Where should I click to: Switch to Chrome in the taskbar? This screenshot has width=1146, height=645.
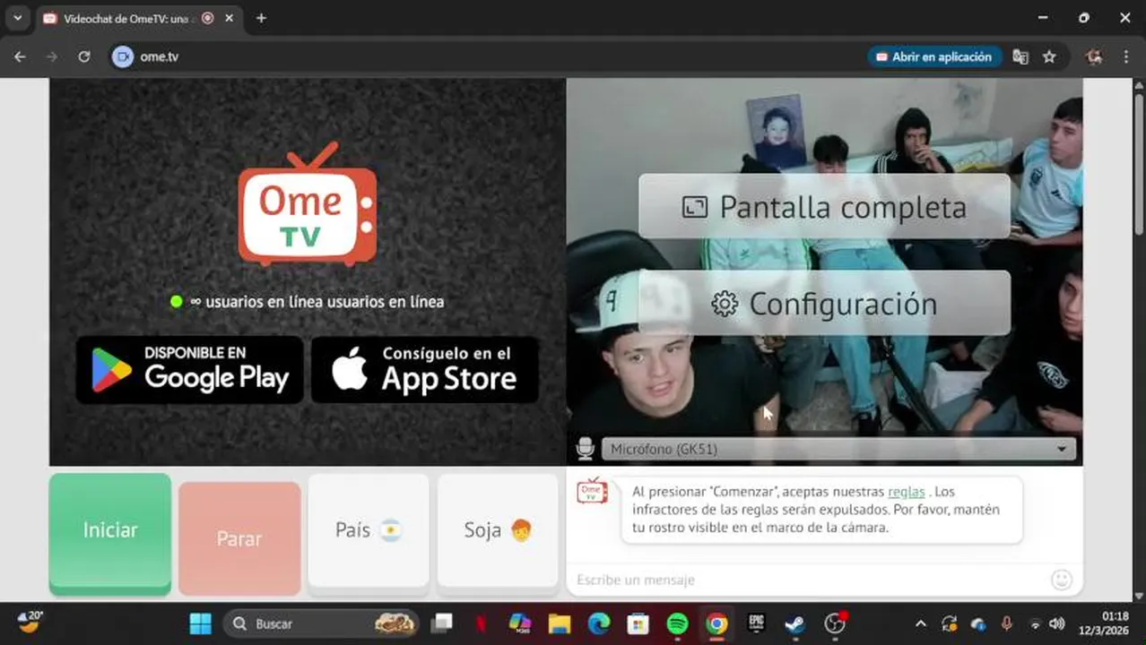[716, 623]
